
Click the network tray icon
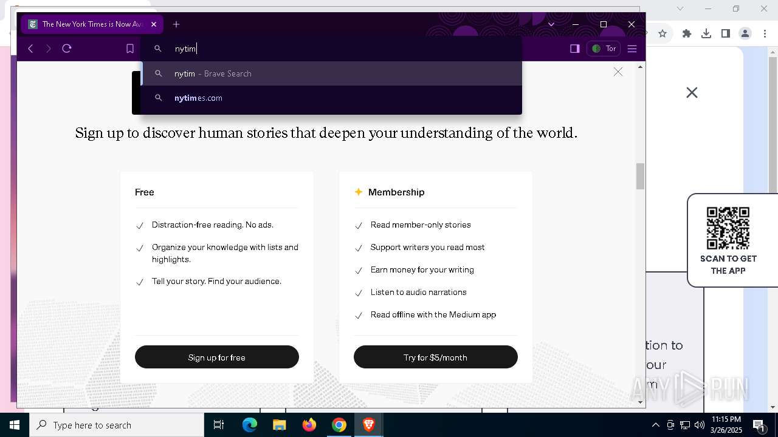(685, 425)
